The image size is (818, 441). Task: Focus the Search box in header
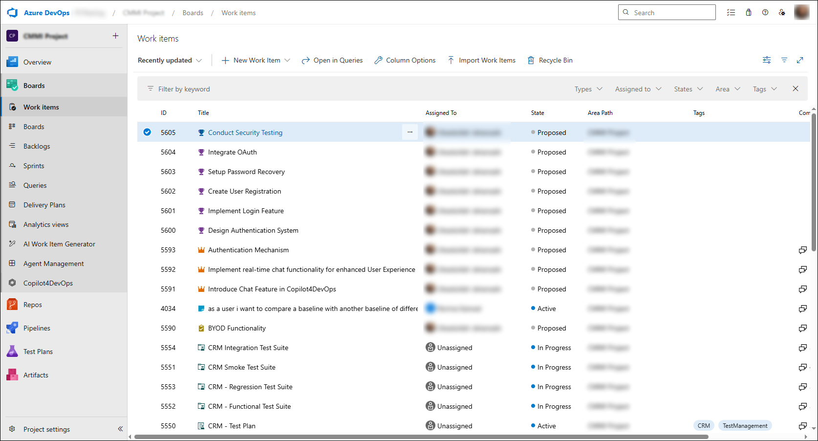[x=667, y=12]
